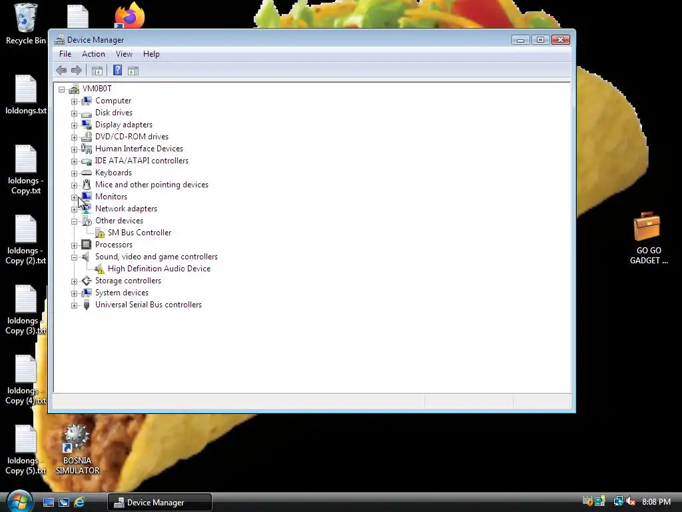Expand the Universal Serial Bus controllers category
This screenshot has width=682, height=512.
tap(75, 305)
